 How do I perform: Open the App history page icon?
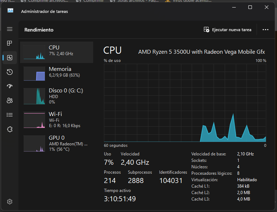pos(10,72)
